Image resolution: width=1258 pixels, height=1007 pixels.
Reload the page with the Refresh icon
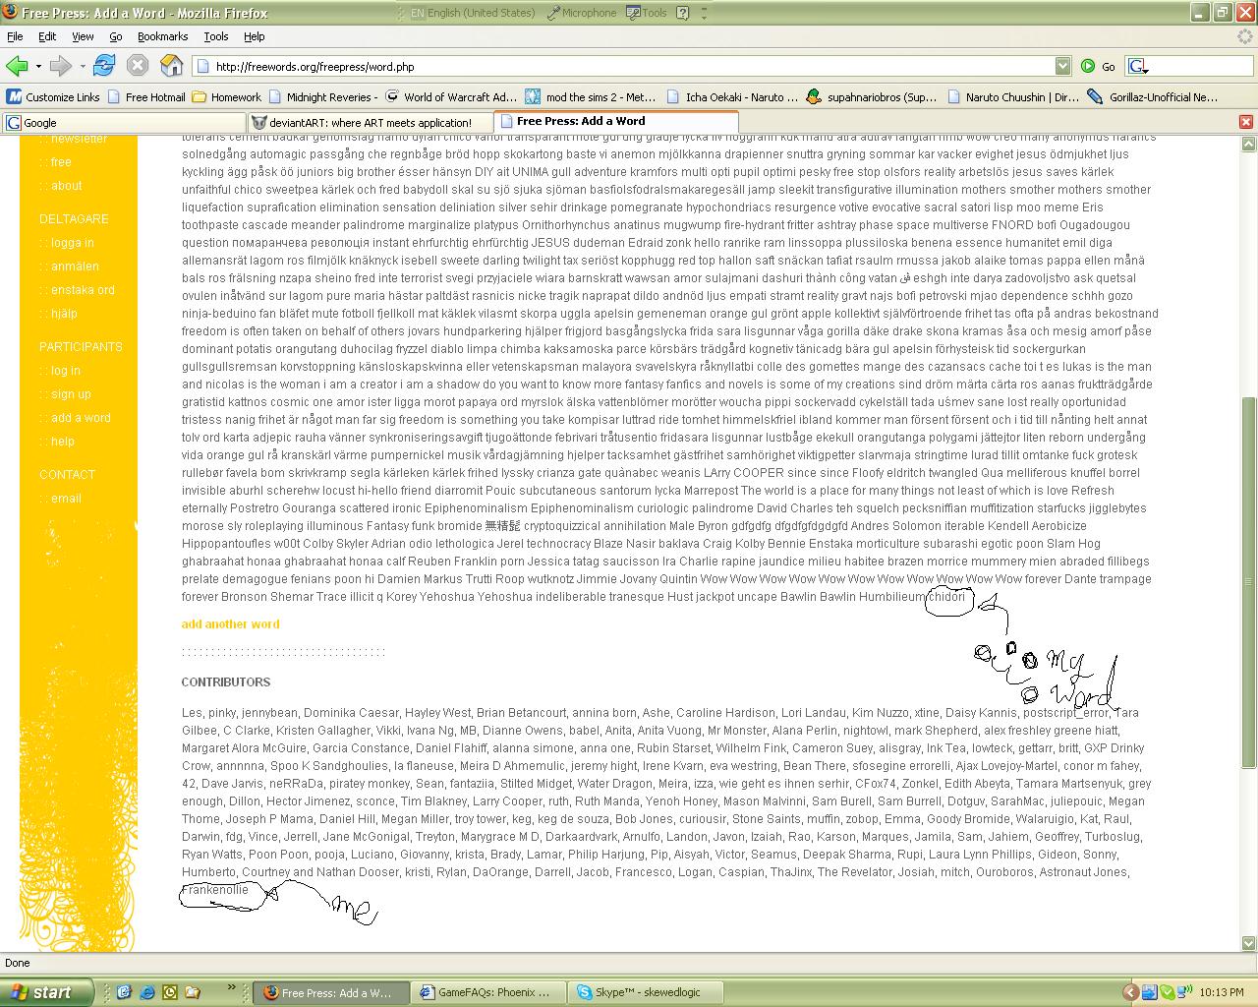pos(104,66)
